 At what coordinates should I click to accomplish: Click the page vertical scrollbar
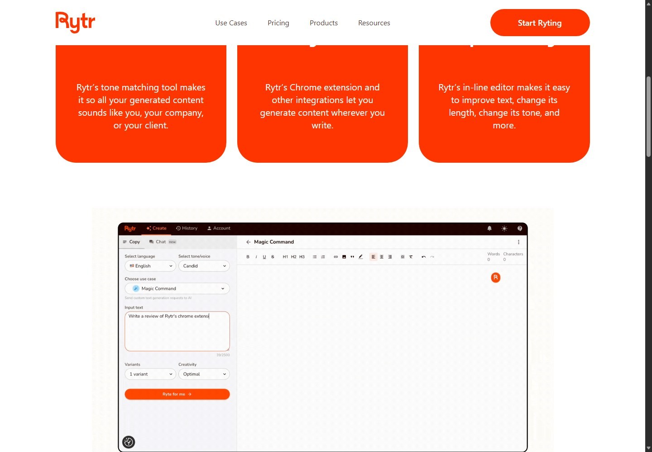point(648,117)
